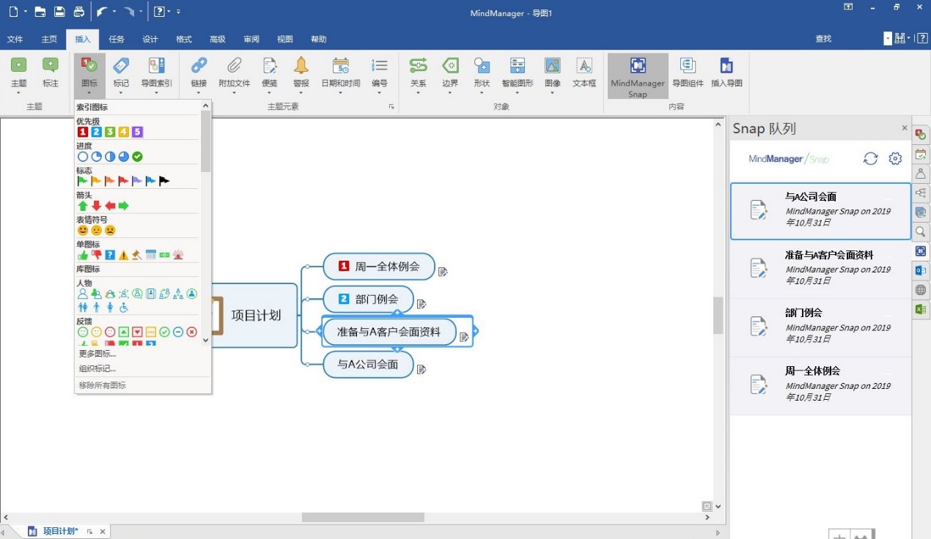Click the 附加文件 attachment paperclip icon

[234, 67]
